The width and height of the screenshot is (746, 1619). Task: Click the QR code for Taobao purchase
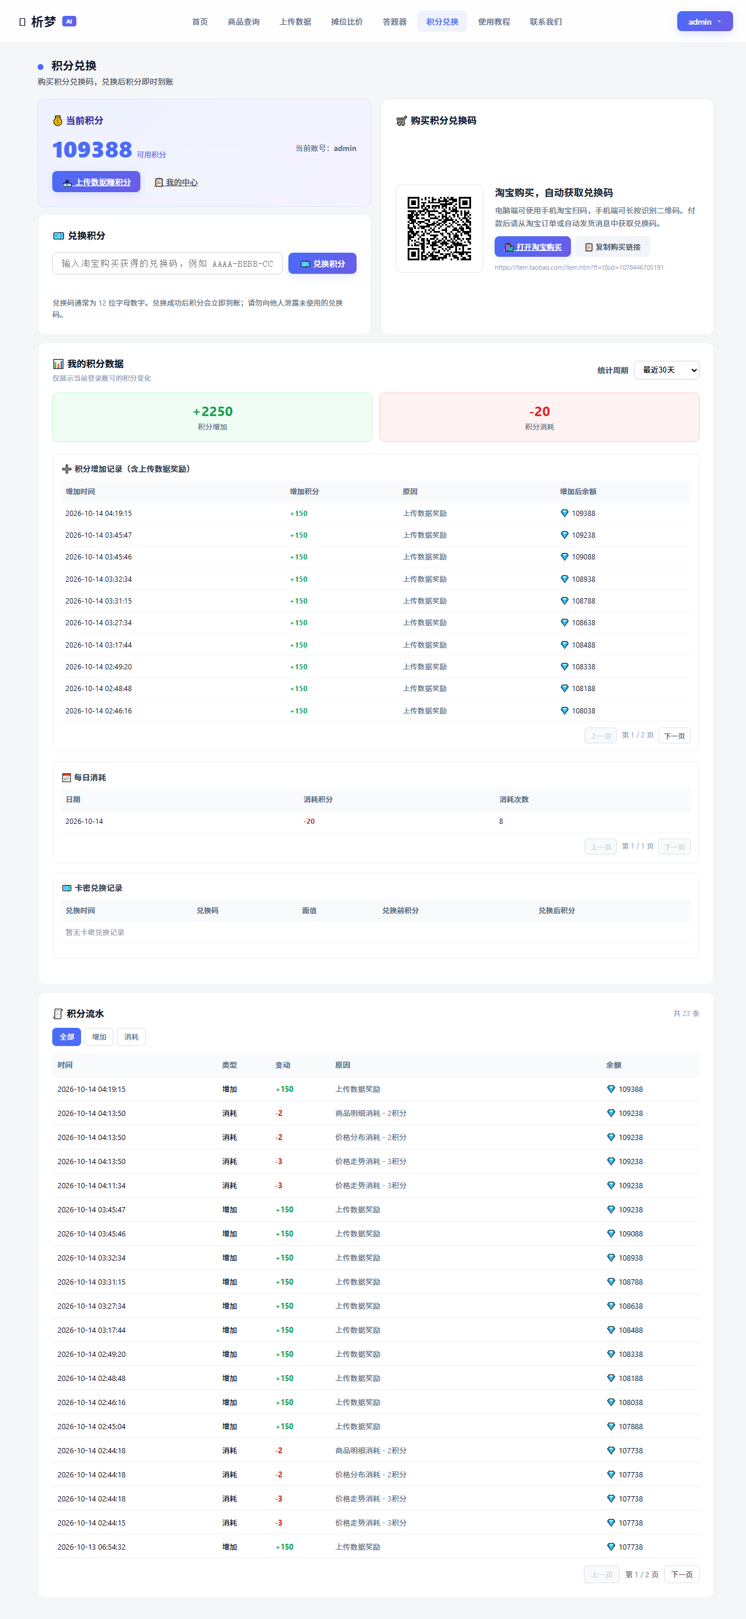coord(439,228)
